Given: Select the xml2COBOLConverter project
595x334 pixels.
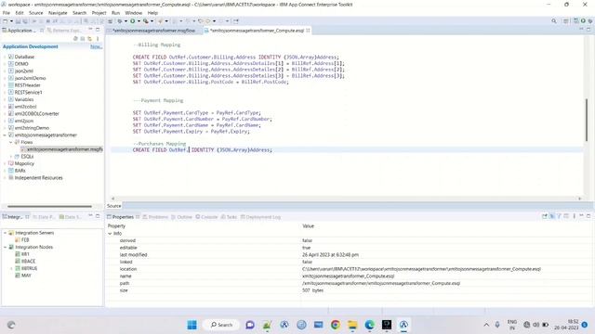Looking at the screenshot, I should 37,113.
